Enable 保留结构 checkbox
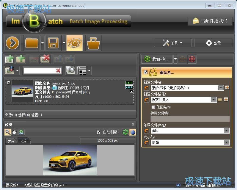The image size is (237, 190). point(153,107)
